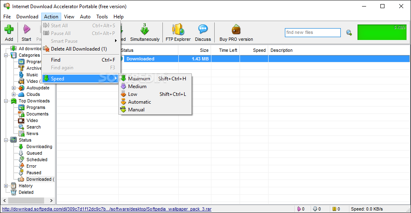The image size is (411, 213).
Task: Expand the History tree node
Action: pyautogui.click(x=6, y=186)
